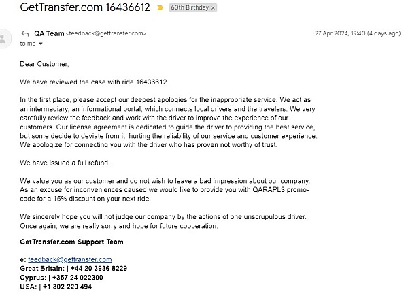Click the reply arrow beside QA Team

[25, 33]
